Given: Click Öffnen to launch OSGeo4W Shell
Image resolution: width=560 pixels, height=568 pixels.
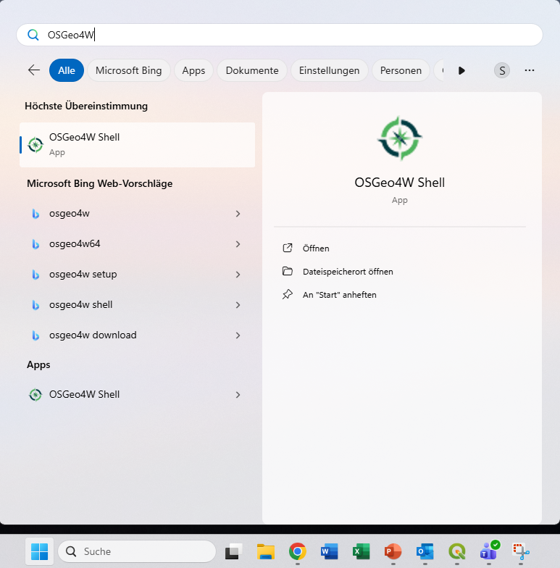Looking at the screenshot, I should [x=316, y=248].
